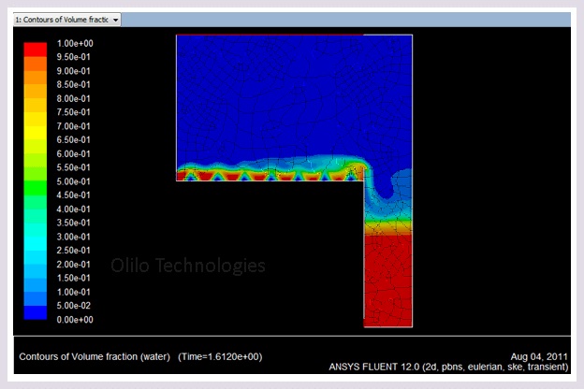
Task: Click the 'Aug 04, 2011' date text
Action: pyautogui.click(x=539, y=356)
